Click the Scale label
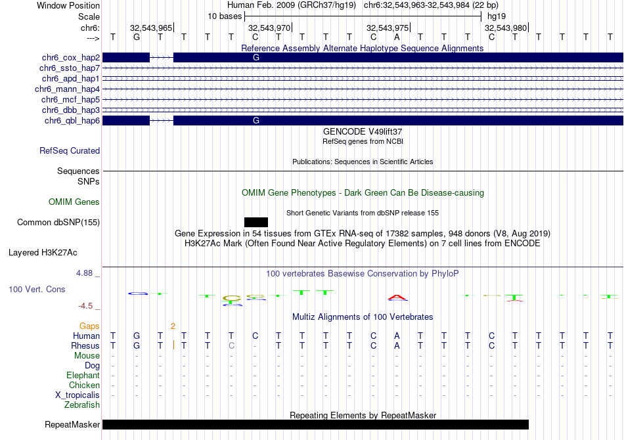 [89, 16]
